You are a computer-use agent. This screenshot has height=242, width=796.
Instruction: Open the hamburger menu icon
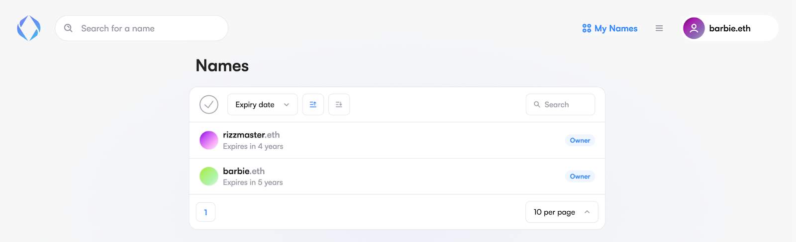(x=659, y=28)
